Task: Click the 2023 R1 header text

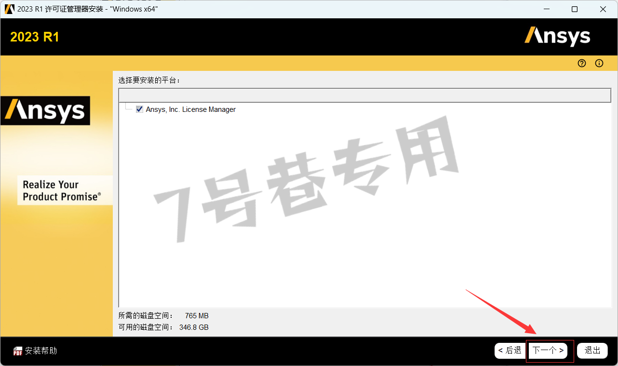Action: tap(35, 37)
